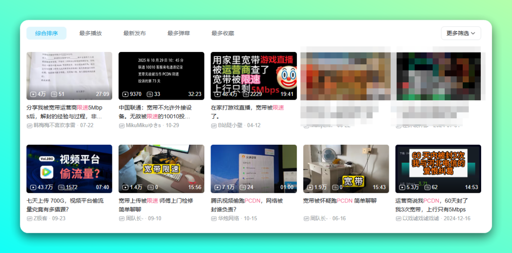The image size is (512, 253).
Task: Click the danmaku icon next to 1572
Action: tap(61, 187)
